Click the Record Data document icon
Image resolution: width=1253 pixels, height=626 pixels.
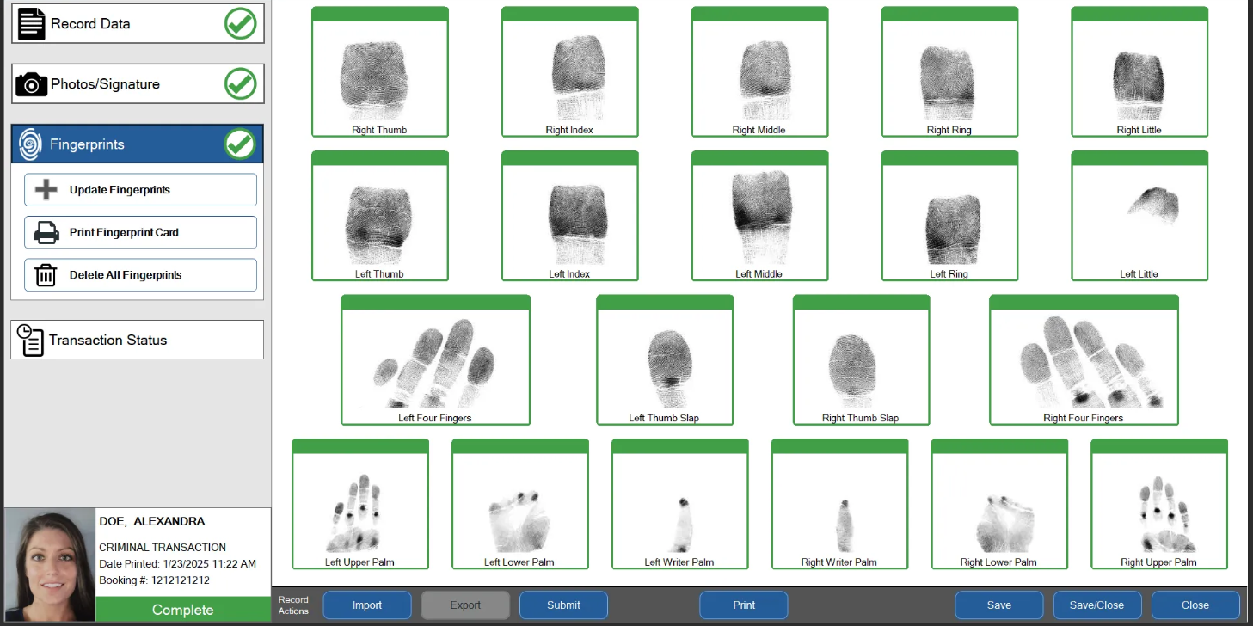pyautogui.click(x=31, y=24)
